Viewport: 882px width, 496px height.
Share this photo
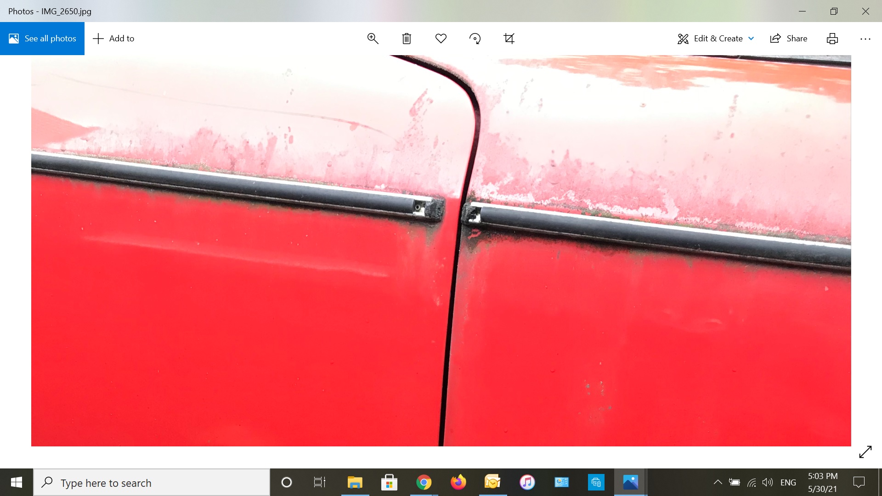click(789, 39)
